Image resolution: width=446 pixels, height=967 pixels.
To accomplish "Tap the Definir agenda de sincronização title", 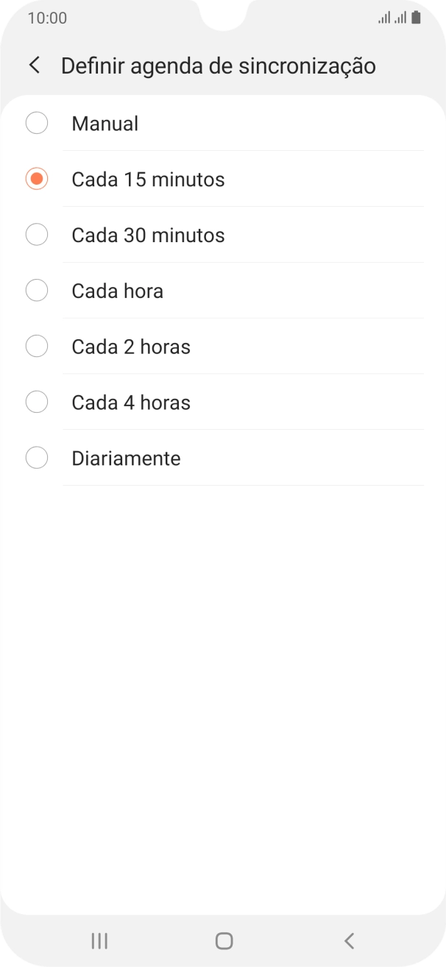I will 219,65.
